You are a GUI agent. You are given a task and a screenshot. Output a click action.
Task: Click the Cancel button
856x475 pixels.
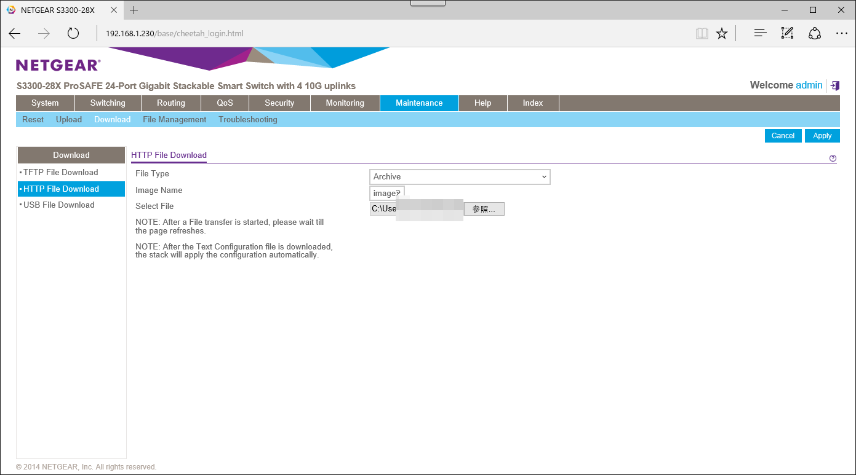coord(783,136)
